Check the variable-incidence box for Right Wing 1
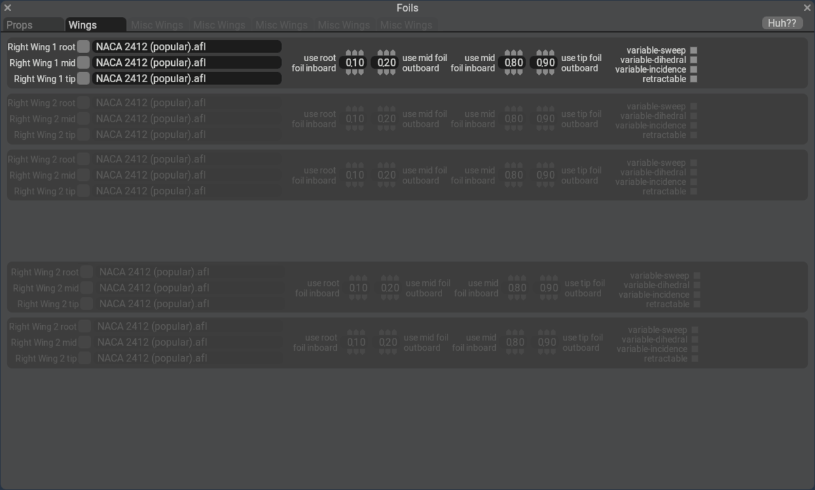 tap(693, 69)
